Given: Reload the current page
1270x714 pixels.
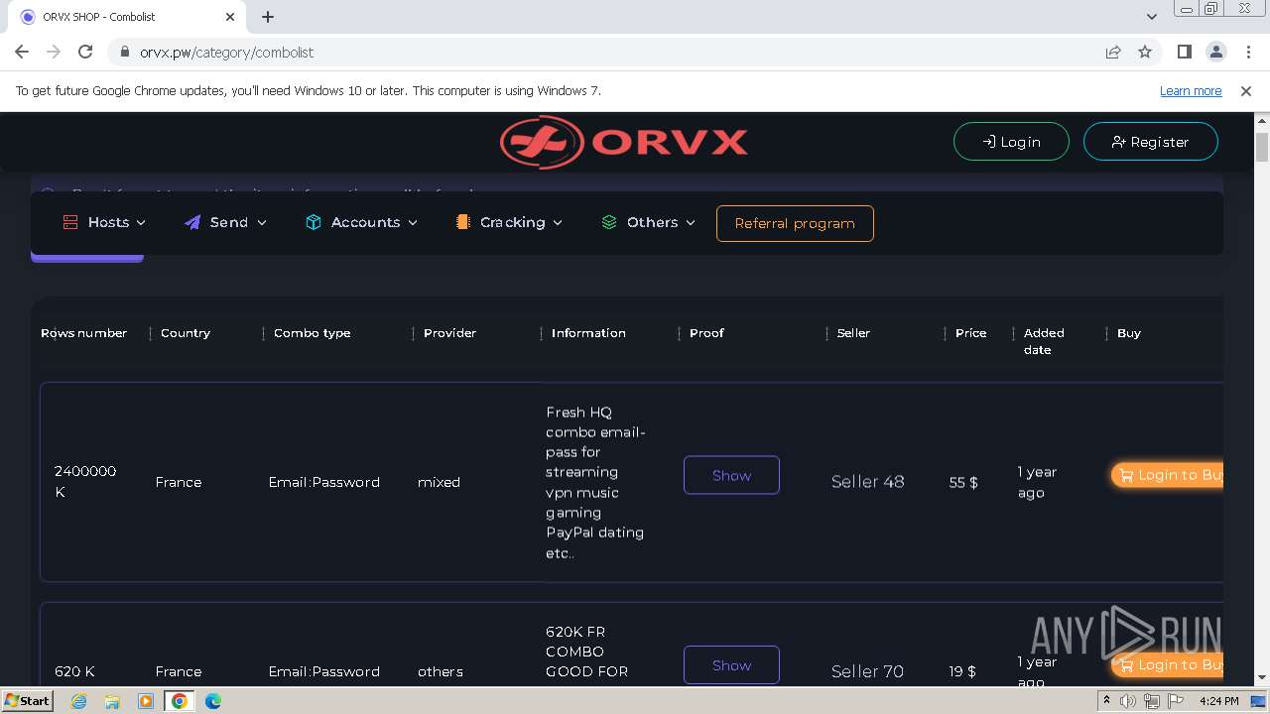Looking at the screenshot, I should [85, 52].
